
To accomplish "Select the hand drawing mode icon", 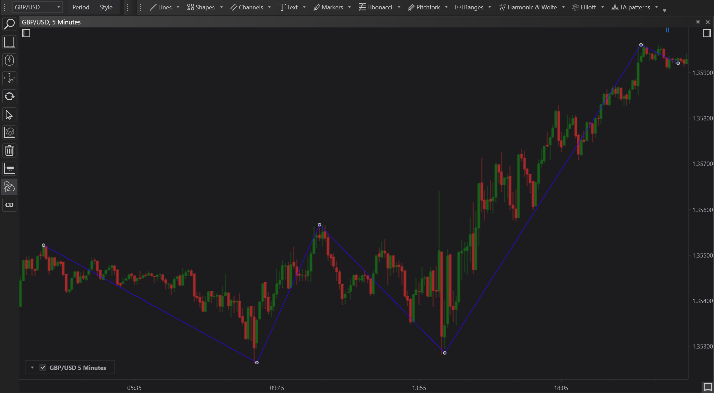I will point(9,187).
